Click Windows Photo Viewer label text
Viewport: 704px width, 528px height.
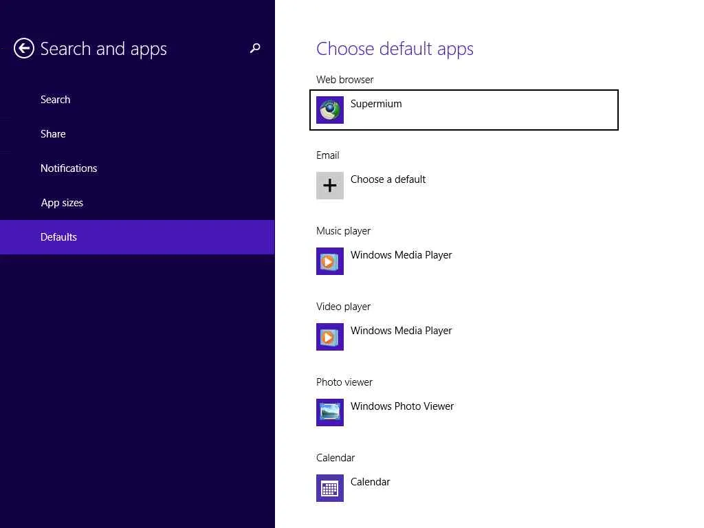click(x=402, y=406)
